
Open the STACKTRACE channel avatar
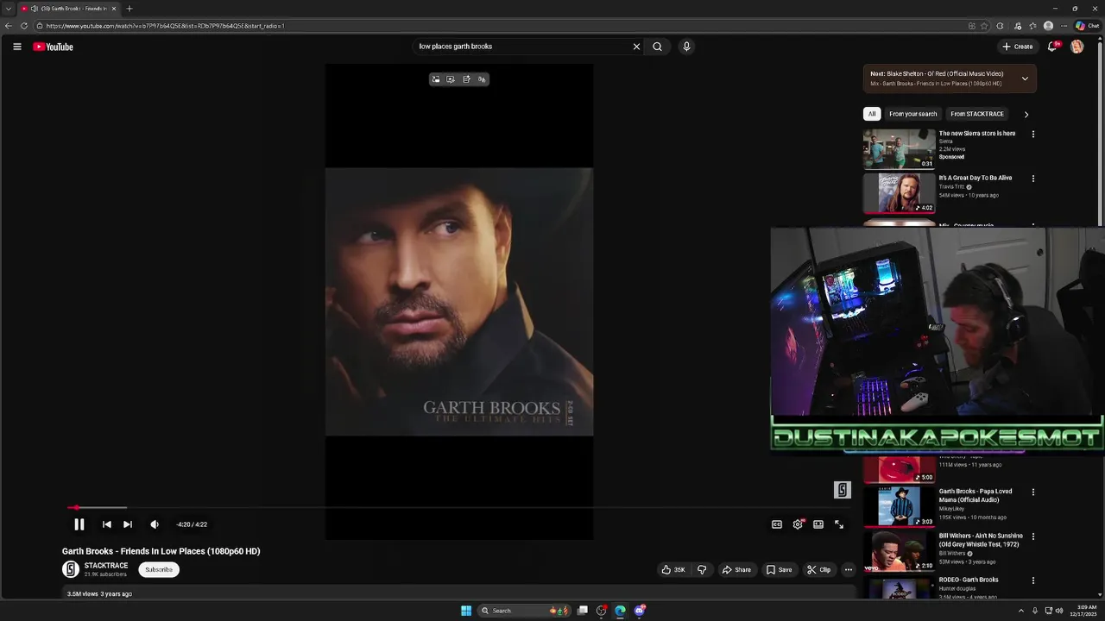tap(71, 569)
